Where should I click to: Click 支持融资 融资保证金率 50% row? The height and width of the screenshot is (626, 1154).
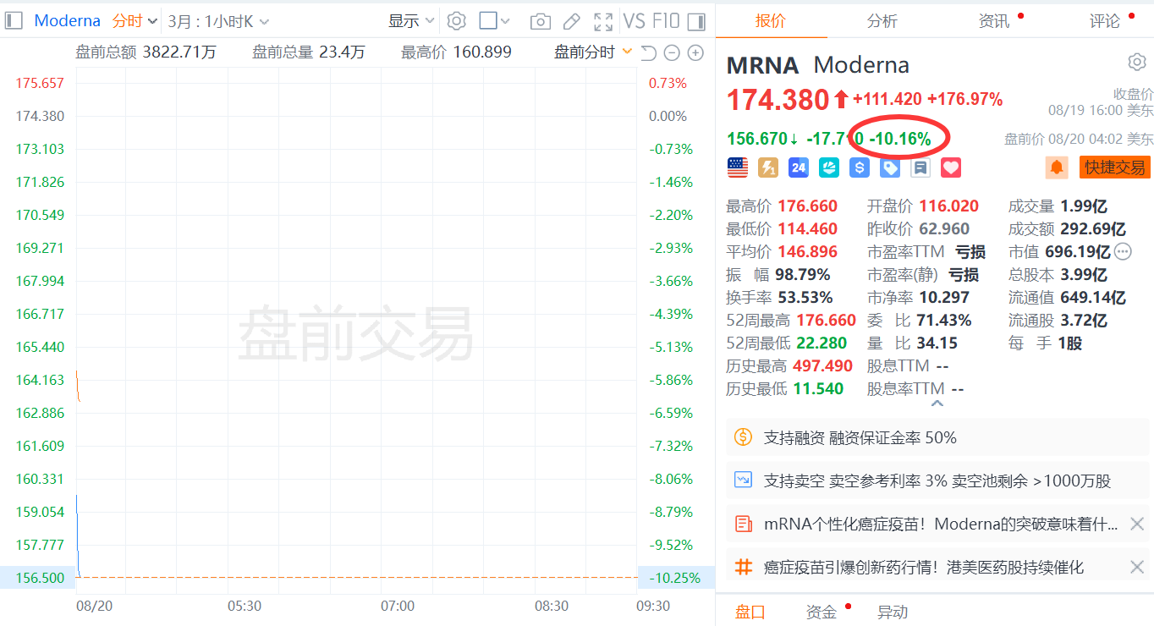pyautogui.click(x=939, y=437)
